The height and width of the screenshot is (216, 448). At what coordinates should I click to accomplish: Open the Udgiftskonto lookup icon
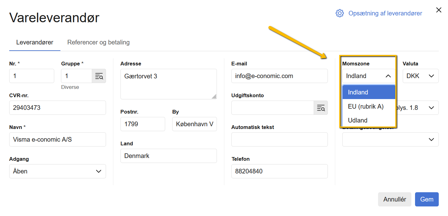click(x=321, y=107)
